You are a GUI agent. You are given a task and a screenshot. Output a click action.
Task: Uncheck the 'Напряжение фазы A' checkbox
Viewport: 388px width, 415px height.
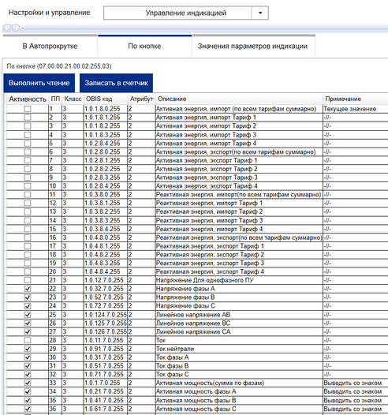click(28, 289)
